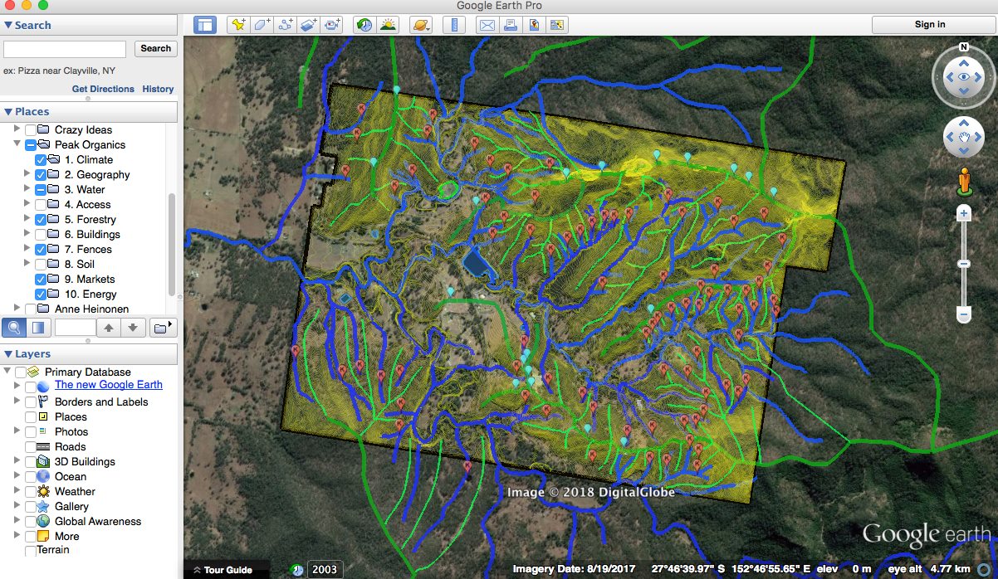This screenshot has width=998, height=579.
Task: Click the Street View pegman icon
Action: [x=964, y=180]
